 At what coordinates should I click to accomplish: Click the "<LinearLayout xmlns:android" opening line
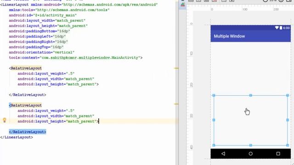79,5
